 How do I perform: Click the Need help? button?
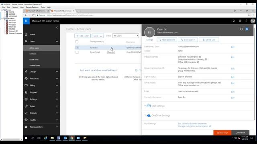222,133
